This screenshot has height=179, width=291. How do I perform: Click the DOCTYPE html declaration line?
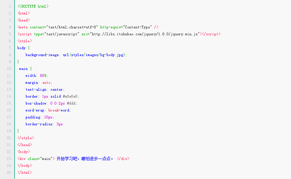(x=33, y=6)
